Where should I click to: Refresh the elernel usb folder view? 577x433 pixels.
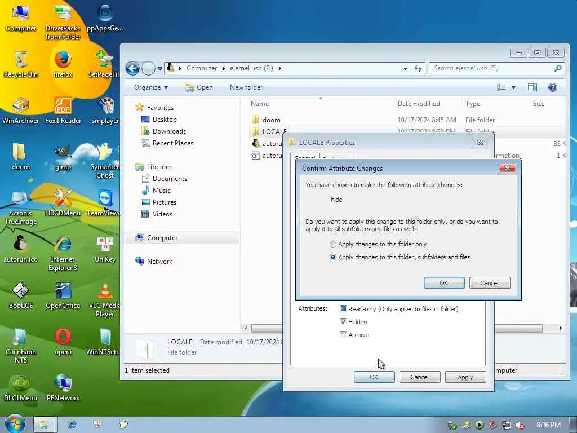[418, 68]
